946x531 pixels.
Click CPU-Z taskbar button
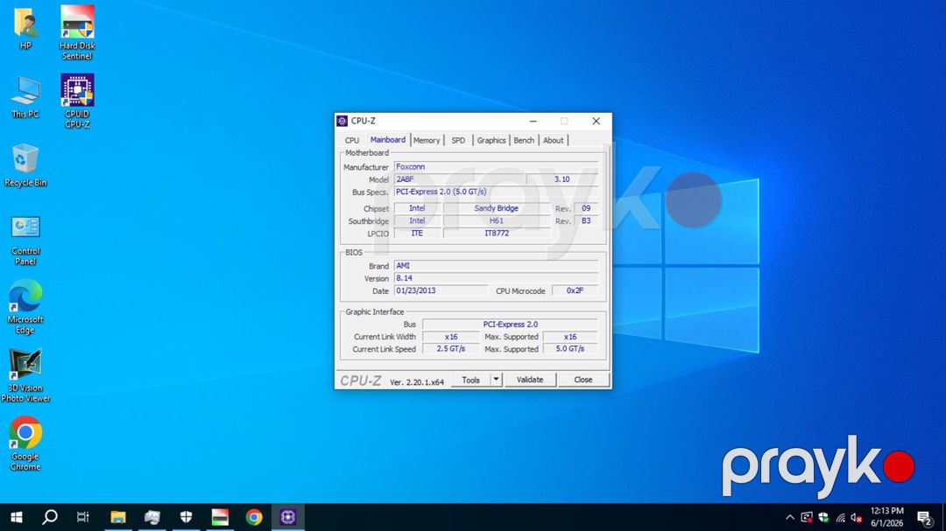[288, 517]
